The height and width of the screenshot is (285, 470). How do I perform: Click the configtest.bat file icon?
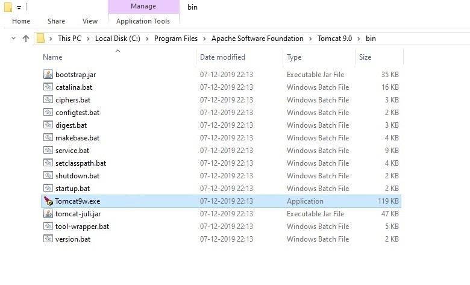(48, 112)
